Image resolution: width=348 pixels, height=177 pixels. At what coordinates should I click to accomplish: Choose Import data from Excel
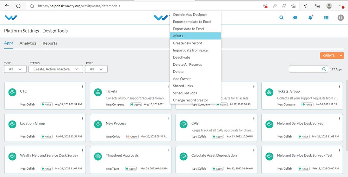point(191,50)
